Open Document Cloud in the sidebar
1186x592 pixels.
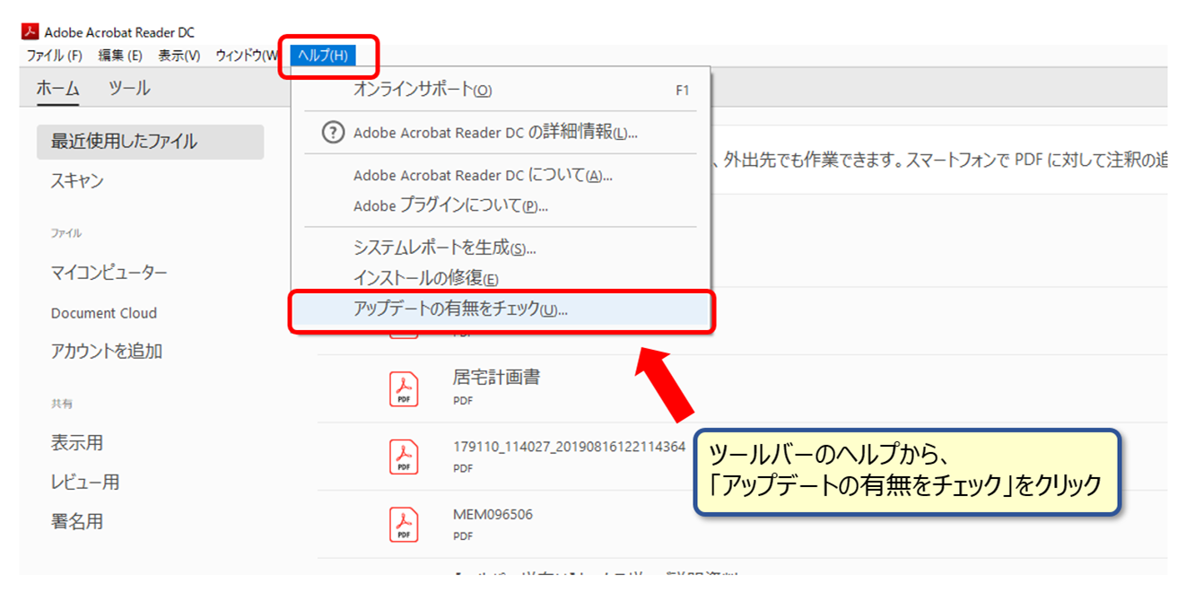pyautogui.click(x=104, y=313)
